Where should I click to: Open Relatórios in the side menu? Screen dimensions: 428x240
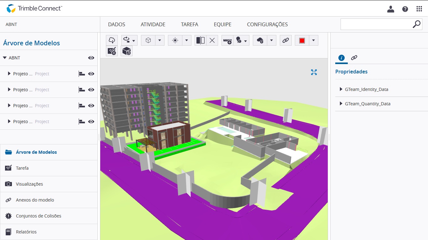point(49,232)
